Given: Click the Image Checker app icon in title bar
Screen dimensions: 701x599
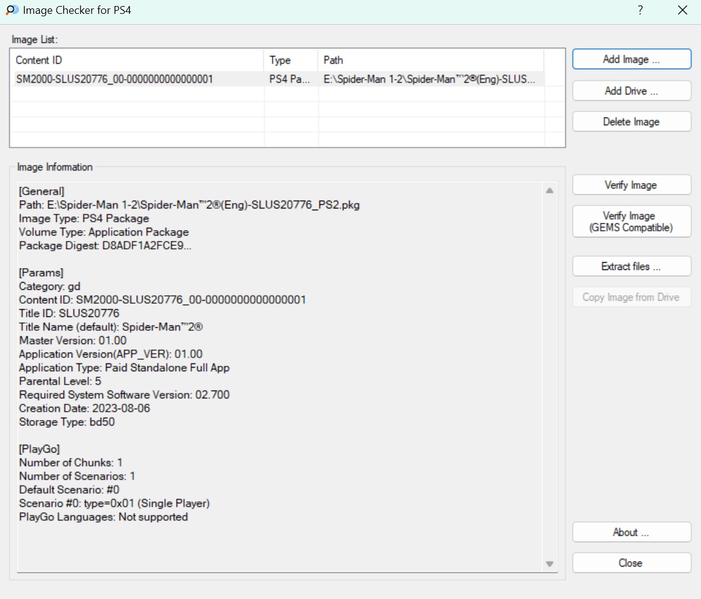Looking at the screenshot, I should tap(11, 10).
